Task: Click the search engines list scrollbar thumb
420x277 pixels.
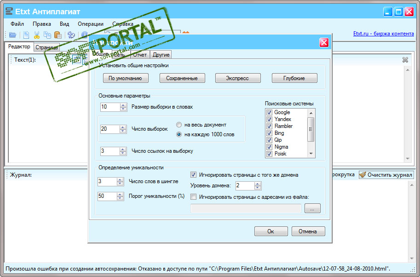Action: [311, 129]
